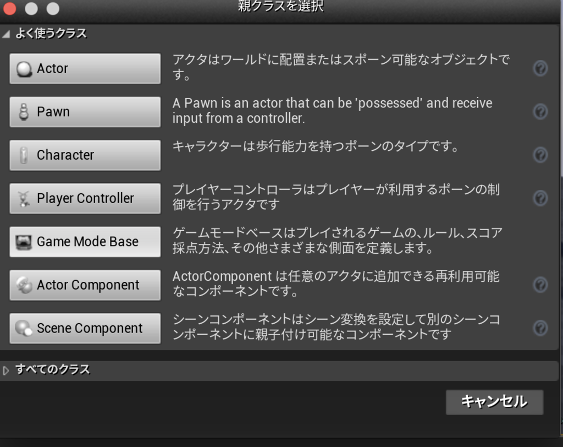The image size is (563, 447).
Task: Open help for Scene Component class
Action: (x=540, y=328)
